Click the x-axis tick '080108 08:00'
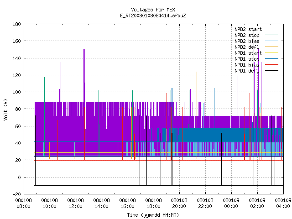Viewport: 292px width, 219px height. [23, 203]
